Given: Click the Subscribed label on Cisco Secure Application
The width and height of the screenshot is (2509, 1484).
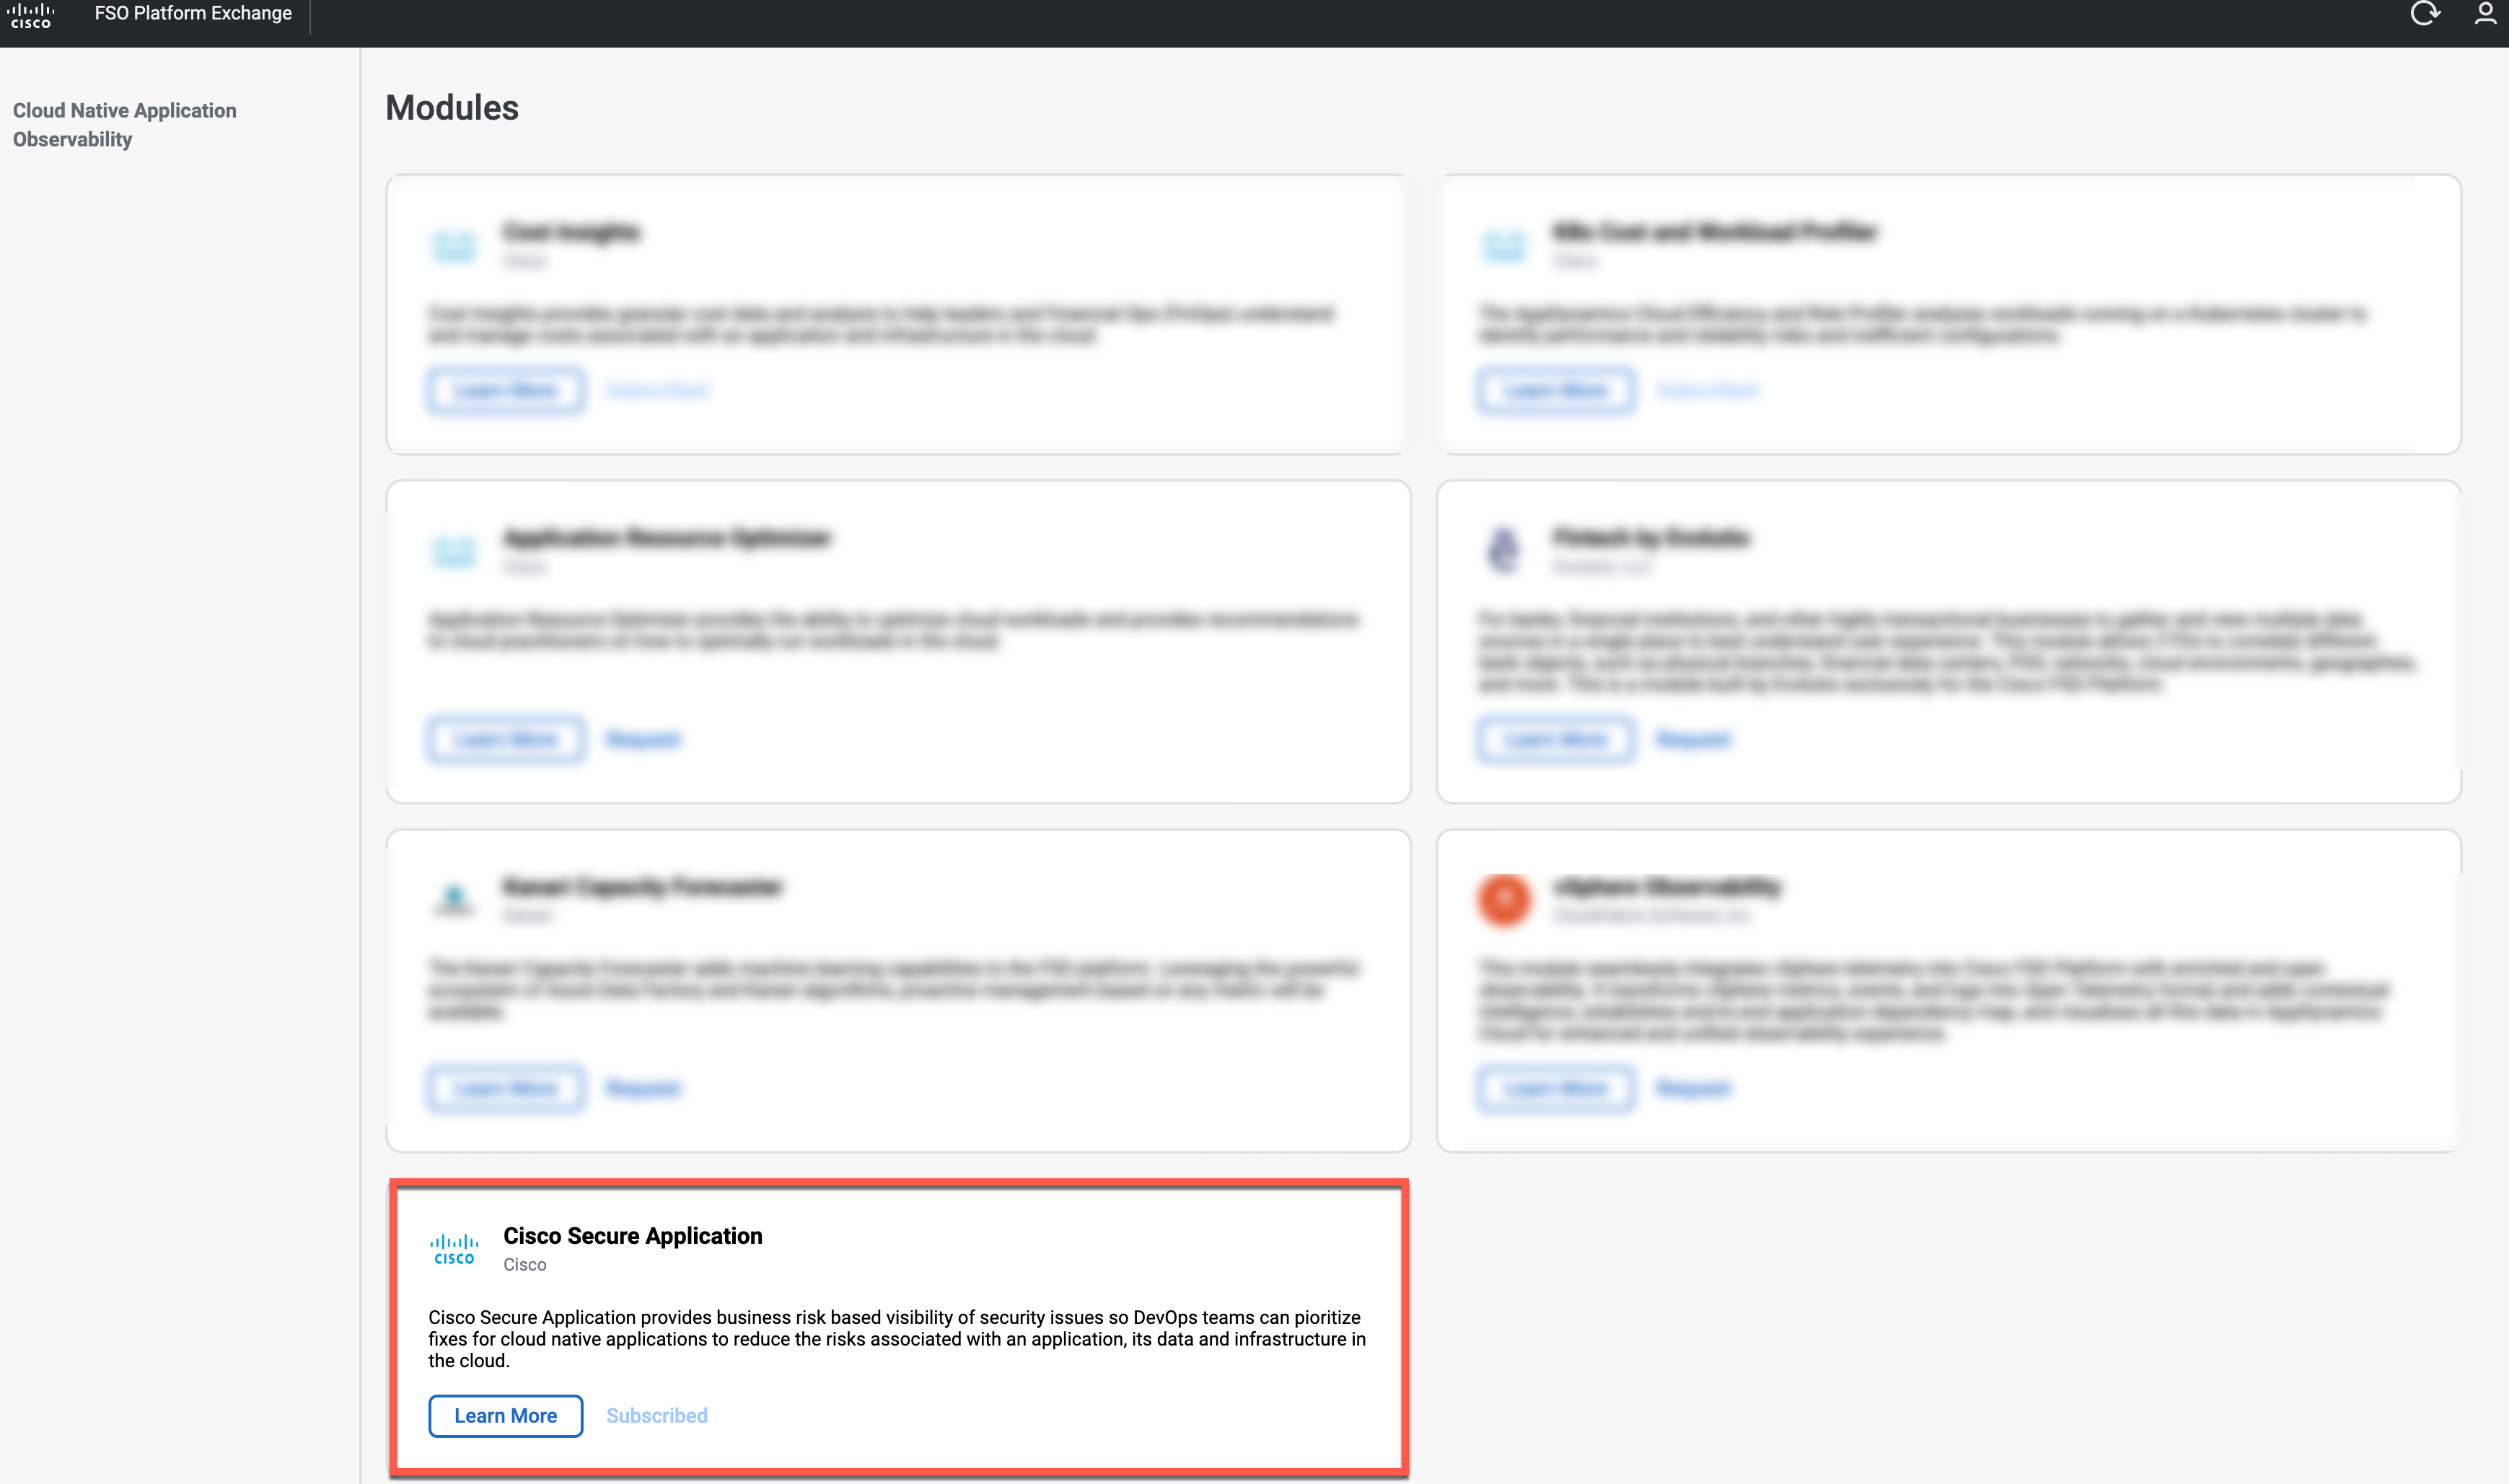Looking at the screenshot, I should (x=656, y=1415).
